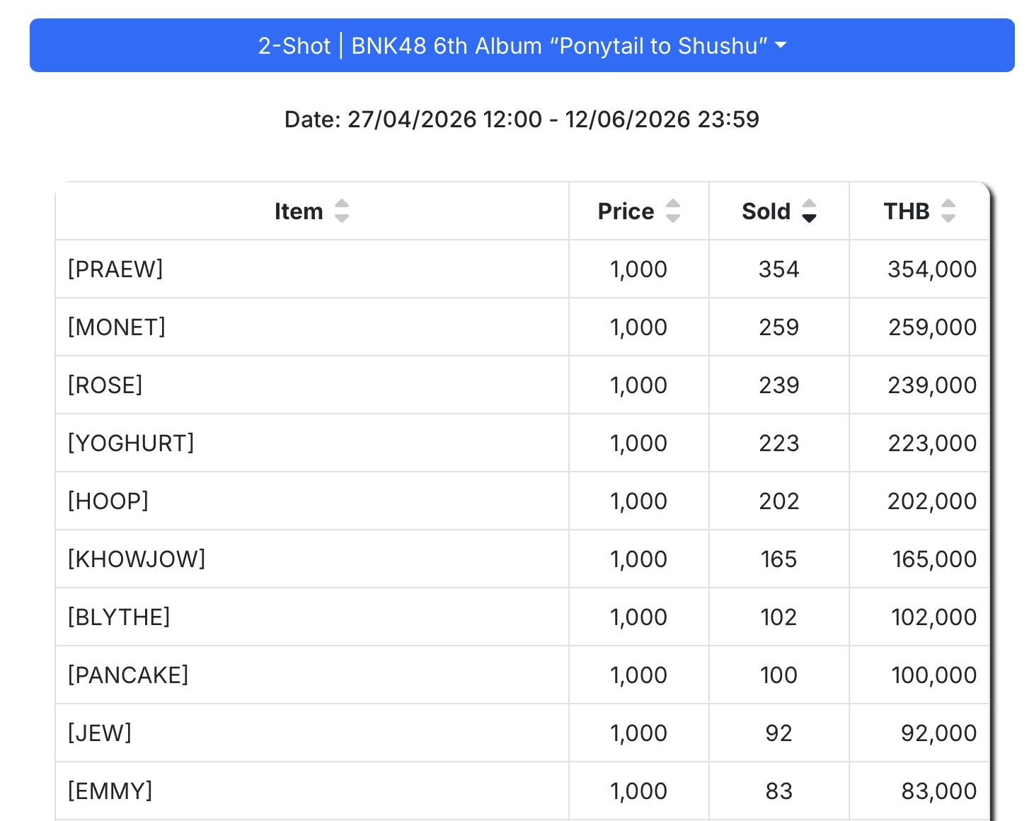Click the Sold column header label
Viewport: 1034px width, 821px height.
click(766, 211)
